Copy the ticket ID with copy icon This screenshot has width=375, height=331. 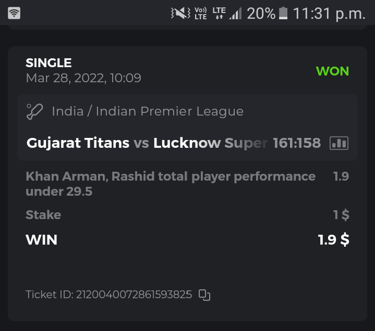tap(204, 295)
